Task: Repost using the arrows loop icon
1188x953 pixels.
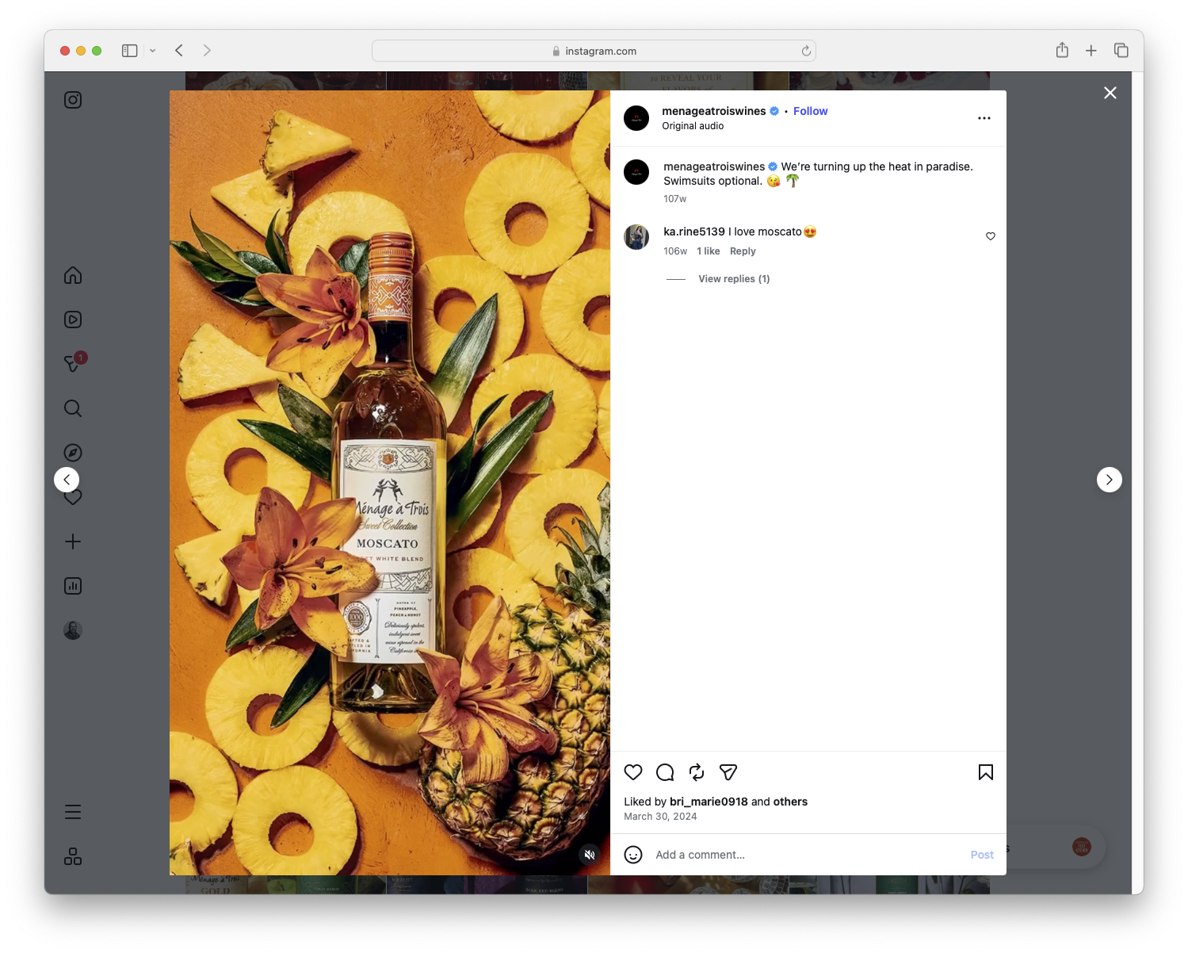Action: point(697,772)
